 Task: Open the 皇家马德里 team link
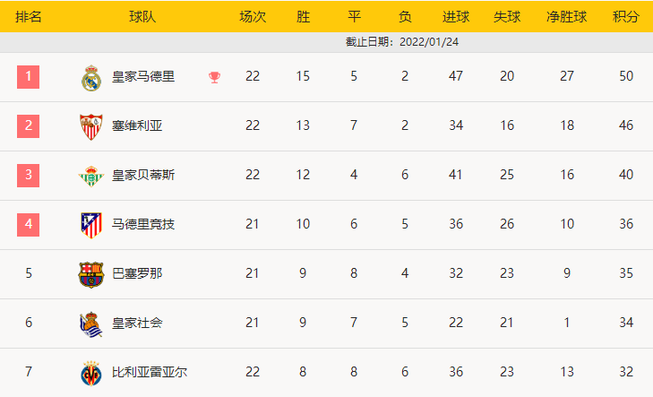click(143, 77)
